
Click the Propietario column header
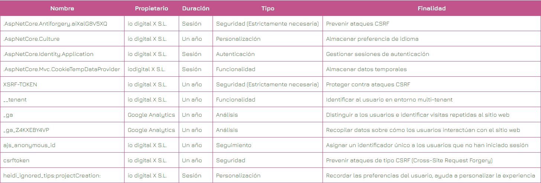pos(152,8)
